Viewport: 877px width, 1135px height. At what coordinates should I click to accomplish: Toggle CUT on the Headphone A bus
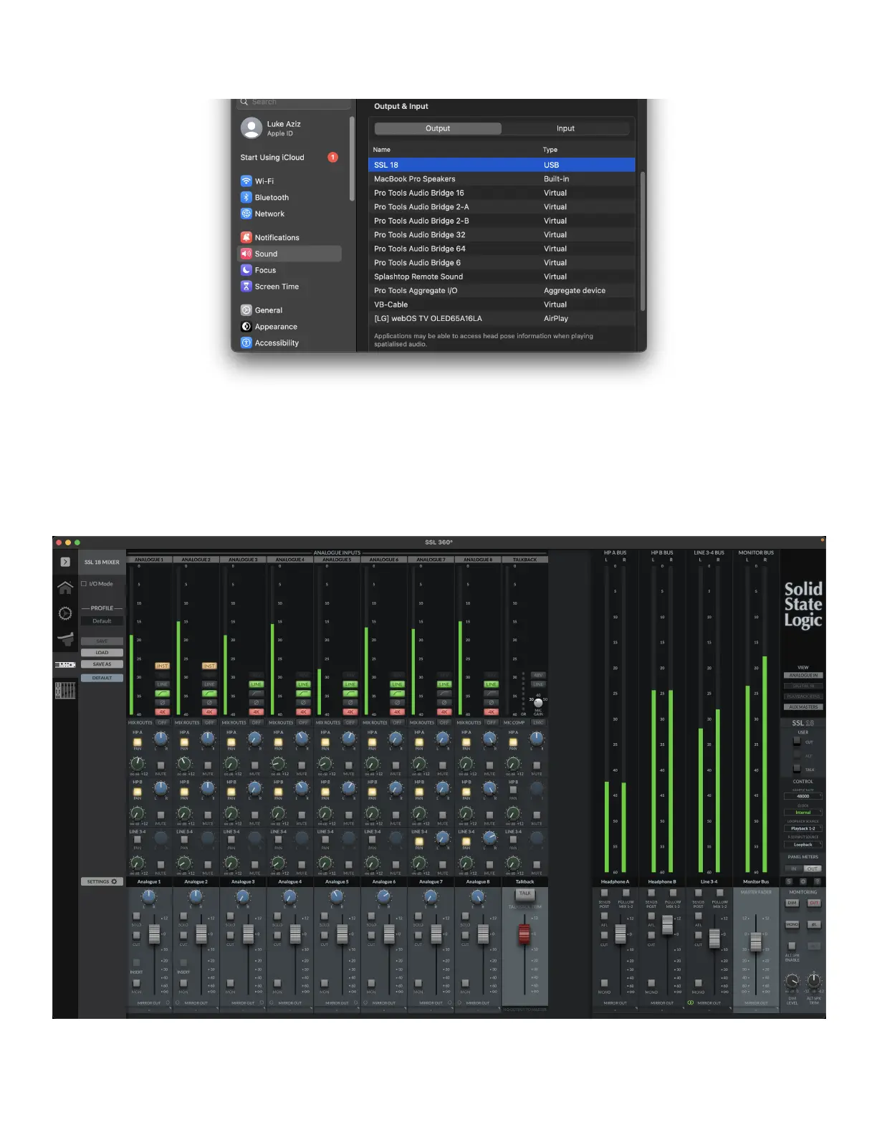[604, 936]
